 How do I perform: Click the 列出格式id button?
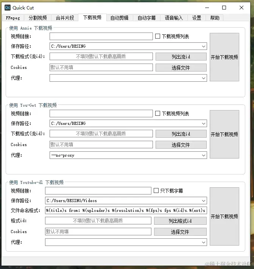(x=180, y=221)
